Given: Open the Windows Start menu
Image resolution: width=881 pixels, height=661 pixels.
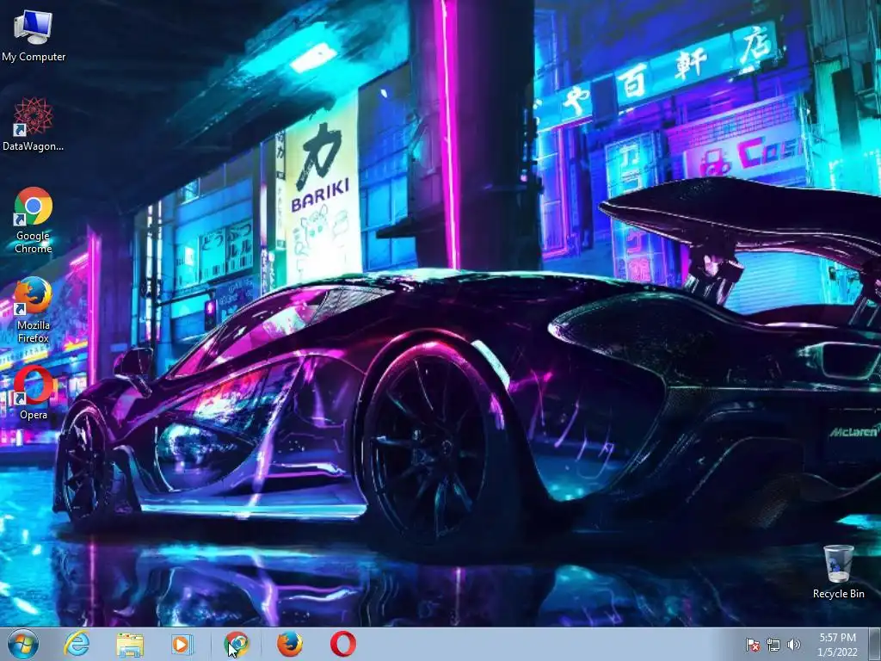Looking at the screenshot, I should (x=23, y=644).
